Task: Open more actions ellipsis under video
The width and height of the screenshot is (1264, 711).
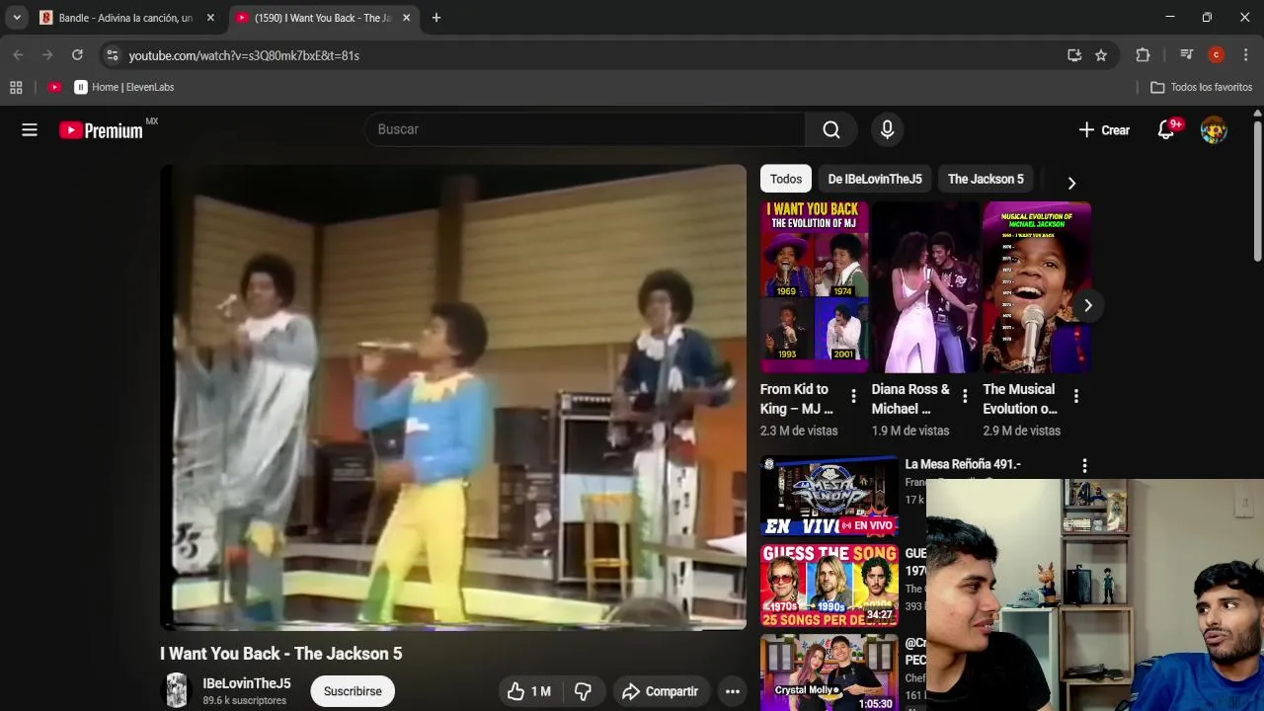Action: pyautogui.click(x=733, y=691)
